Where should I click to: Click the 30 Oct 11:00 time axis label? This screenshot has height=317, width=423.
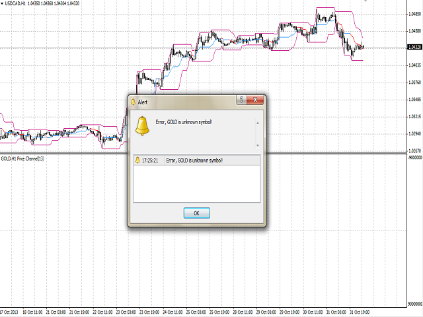(x=313, y=312)
